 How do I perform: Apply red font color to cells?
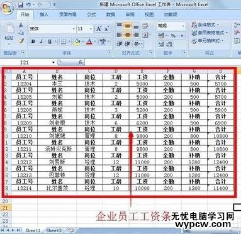click(x=89, y=42)
